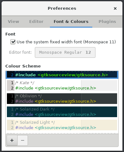Screen dimensions: 124x152
Task: Add a new colour scheme with plus button
Action: tap(12, 140)
